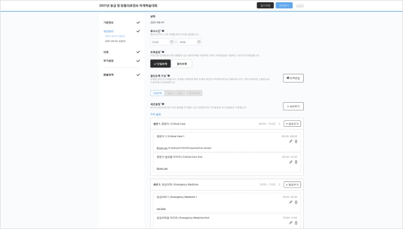Click the 임시저장 button
This screenshot has height=229, width=403.
[265, 5]
